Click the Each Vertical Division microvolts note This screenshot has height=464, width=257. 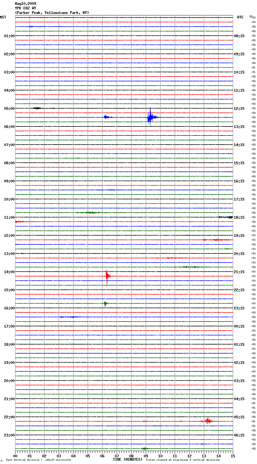coord(38,460)
